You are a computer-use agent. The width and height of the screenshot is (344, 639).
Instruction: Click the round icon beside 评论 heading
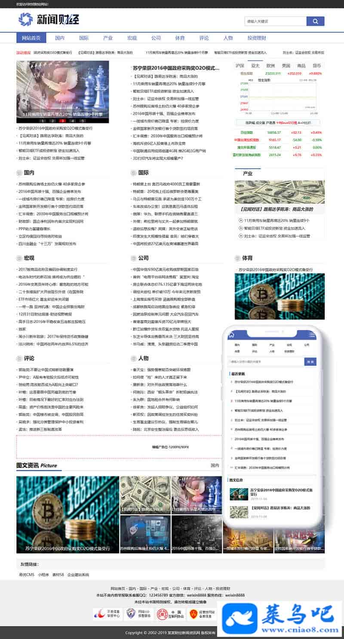[19, 358]
